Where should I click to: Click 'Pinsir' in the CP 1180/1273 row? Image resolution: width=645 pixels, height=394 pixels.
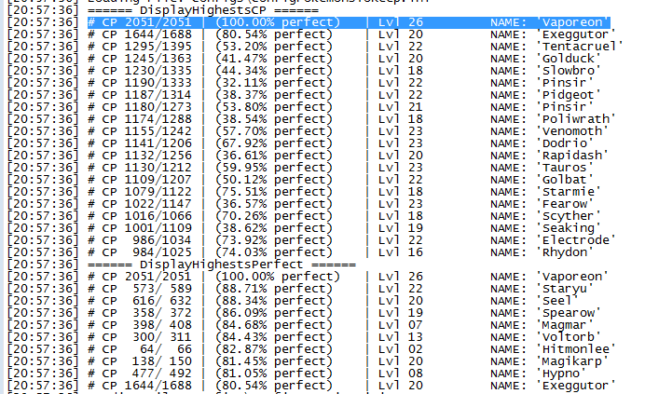[x=565, y=107]
